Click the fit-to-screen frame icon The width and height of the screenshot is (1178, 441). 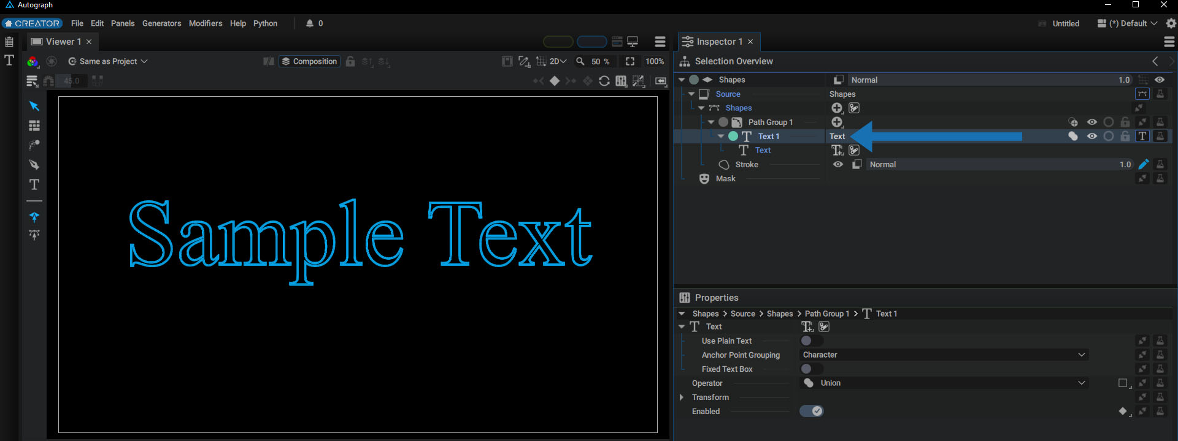[630, 61]
